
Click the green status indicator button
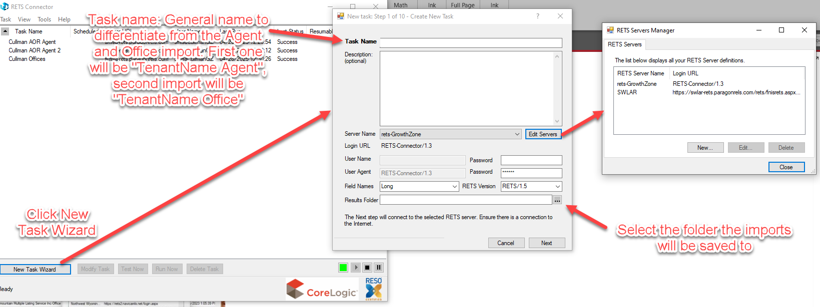coord(343,268)
